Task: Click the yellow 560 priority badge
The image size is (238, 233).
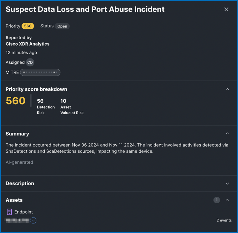Action: (x=28, y=26)
